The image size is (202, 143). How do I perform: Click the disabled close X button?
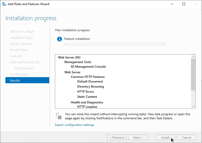coord(195,4)
